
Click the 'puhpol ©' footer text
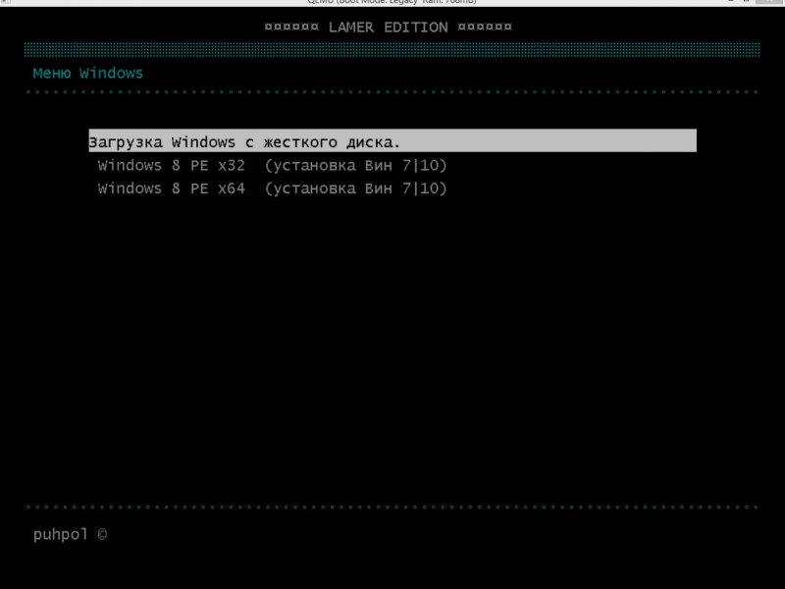click(70, 534)
